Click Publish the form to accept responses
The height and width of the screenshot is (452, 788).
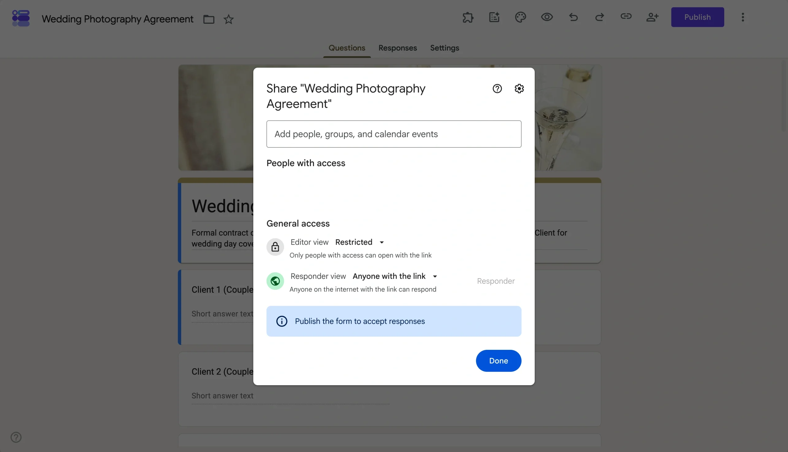click(x=360, y=321)
